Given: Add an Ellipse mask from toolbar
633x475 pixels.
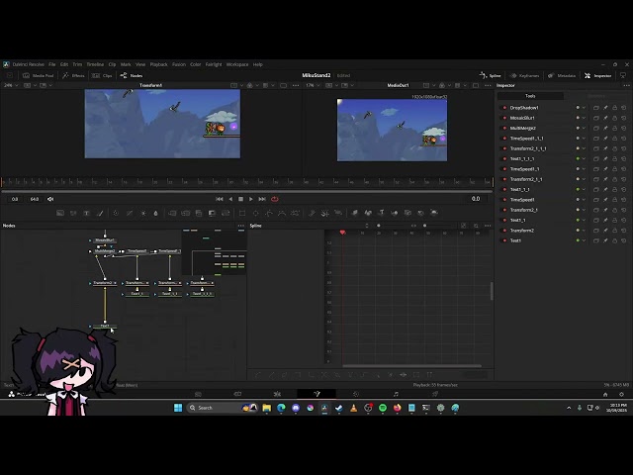Looking at the screenshot, I should [x=256, y=213].
